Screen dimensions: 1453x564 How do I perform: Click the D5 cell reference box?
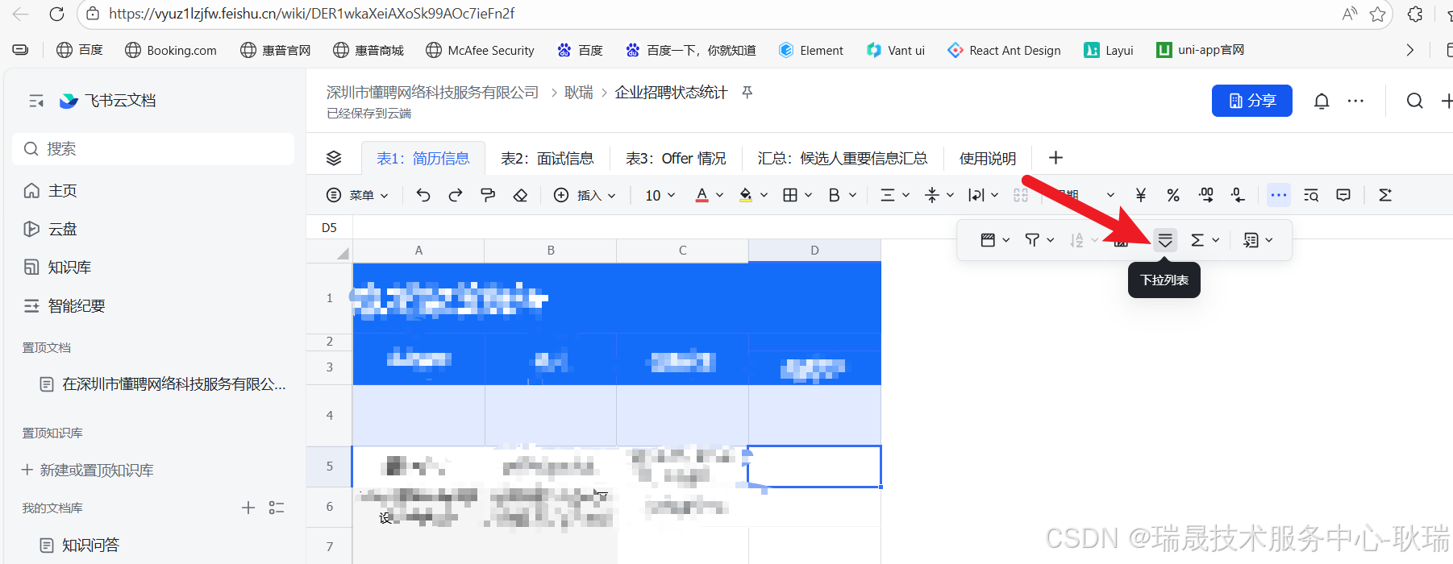point(330,228)
